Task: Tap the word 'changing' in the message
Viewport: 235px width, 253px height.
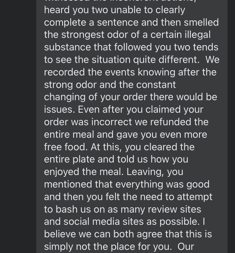Action: 65,97
